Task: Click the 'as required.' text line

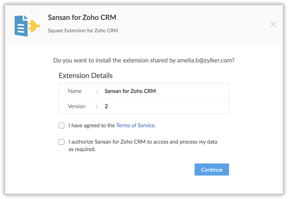Action: pos(82,149)
